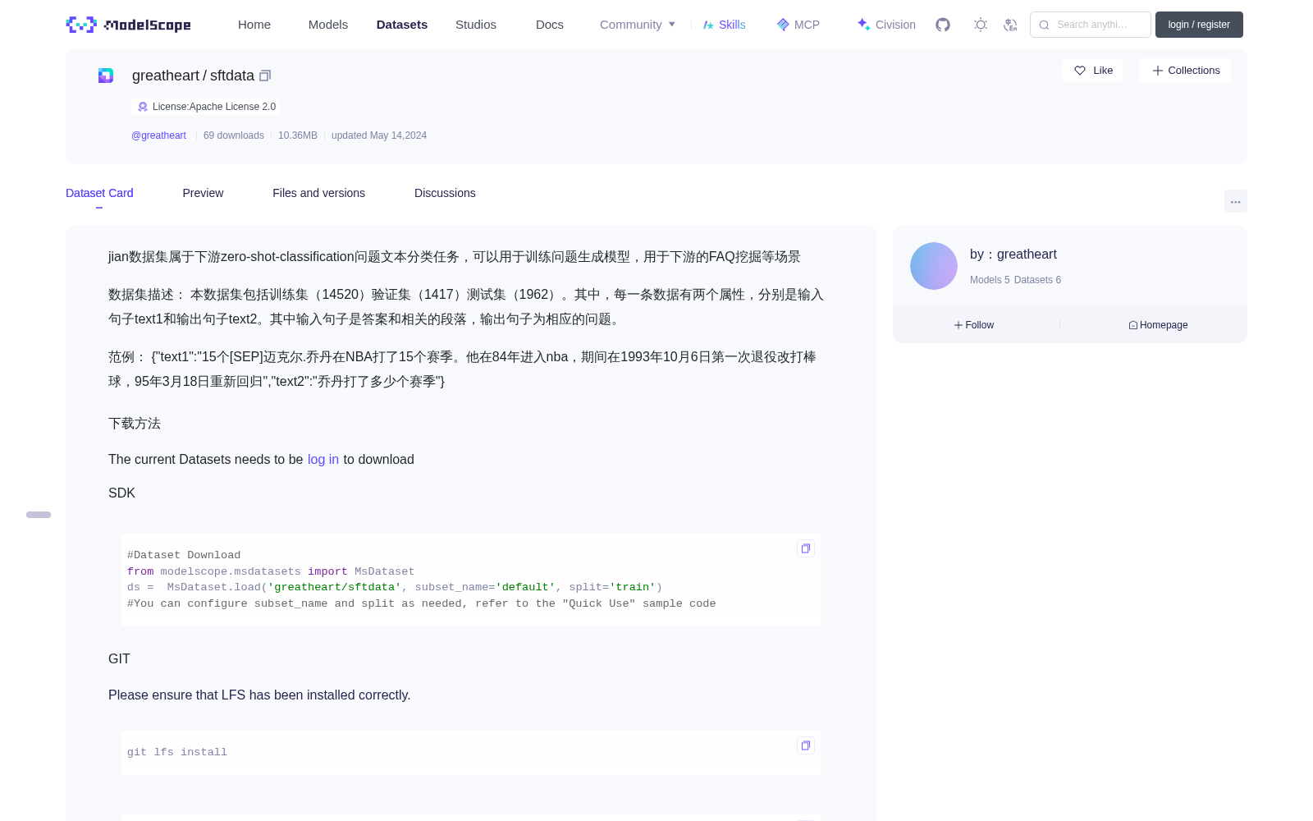Copy the SDK dataset download code
Image resolution: width=1313 pixels, height=821 pixels.
[806, 548]
